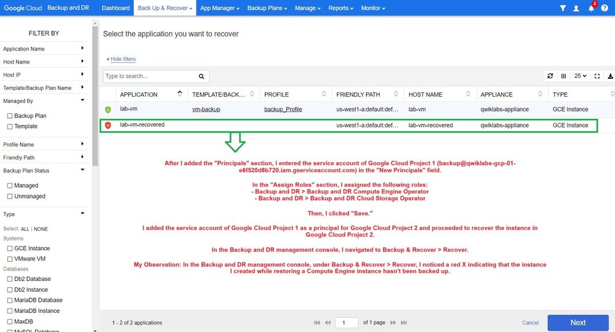The image size is (615, 332).
Task: Expand the Host Name filter
Action: [x=82, y=61]
